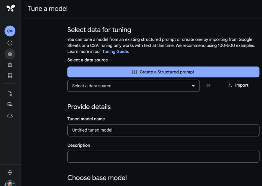The image size is (262, 186).
Task: Click the document search sidebar icon
Action: (x=10, y=94)
